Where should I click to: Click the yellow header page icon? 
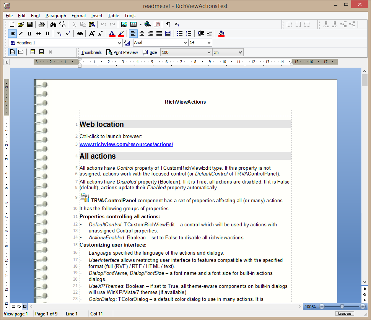(x=33, y=52)
